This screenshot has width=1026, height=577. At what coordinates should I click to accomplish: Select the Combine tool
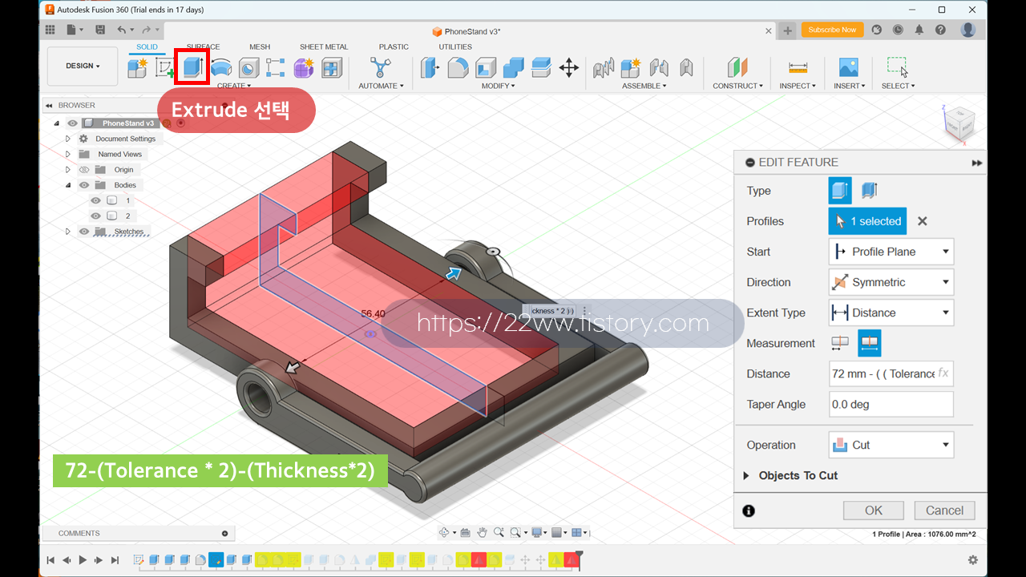pyautogui.click(x=513, y=67)
